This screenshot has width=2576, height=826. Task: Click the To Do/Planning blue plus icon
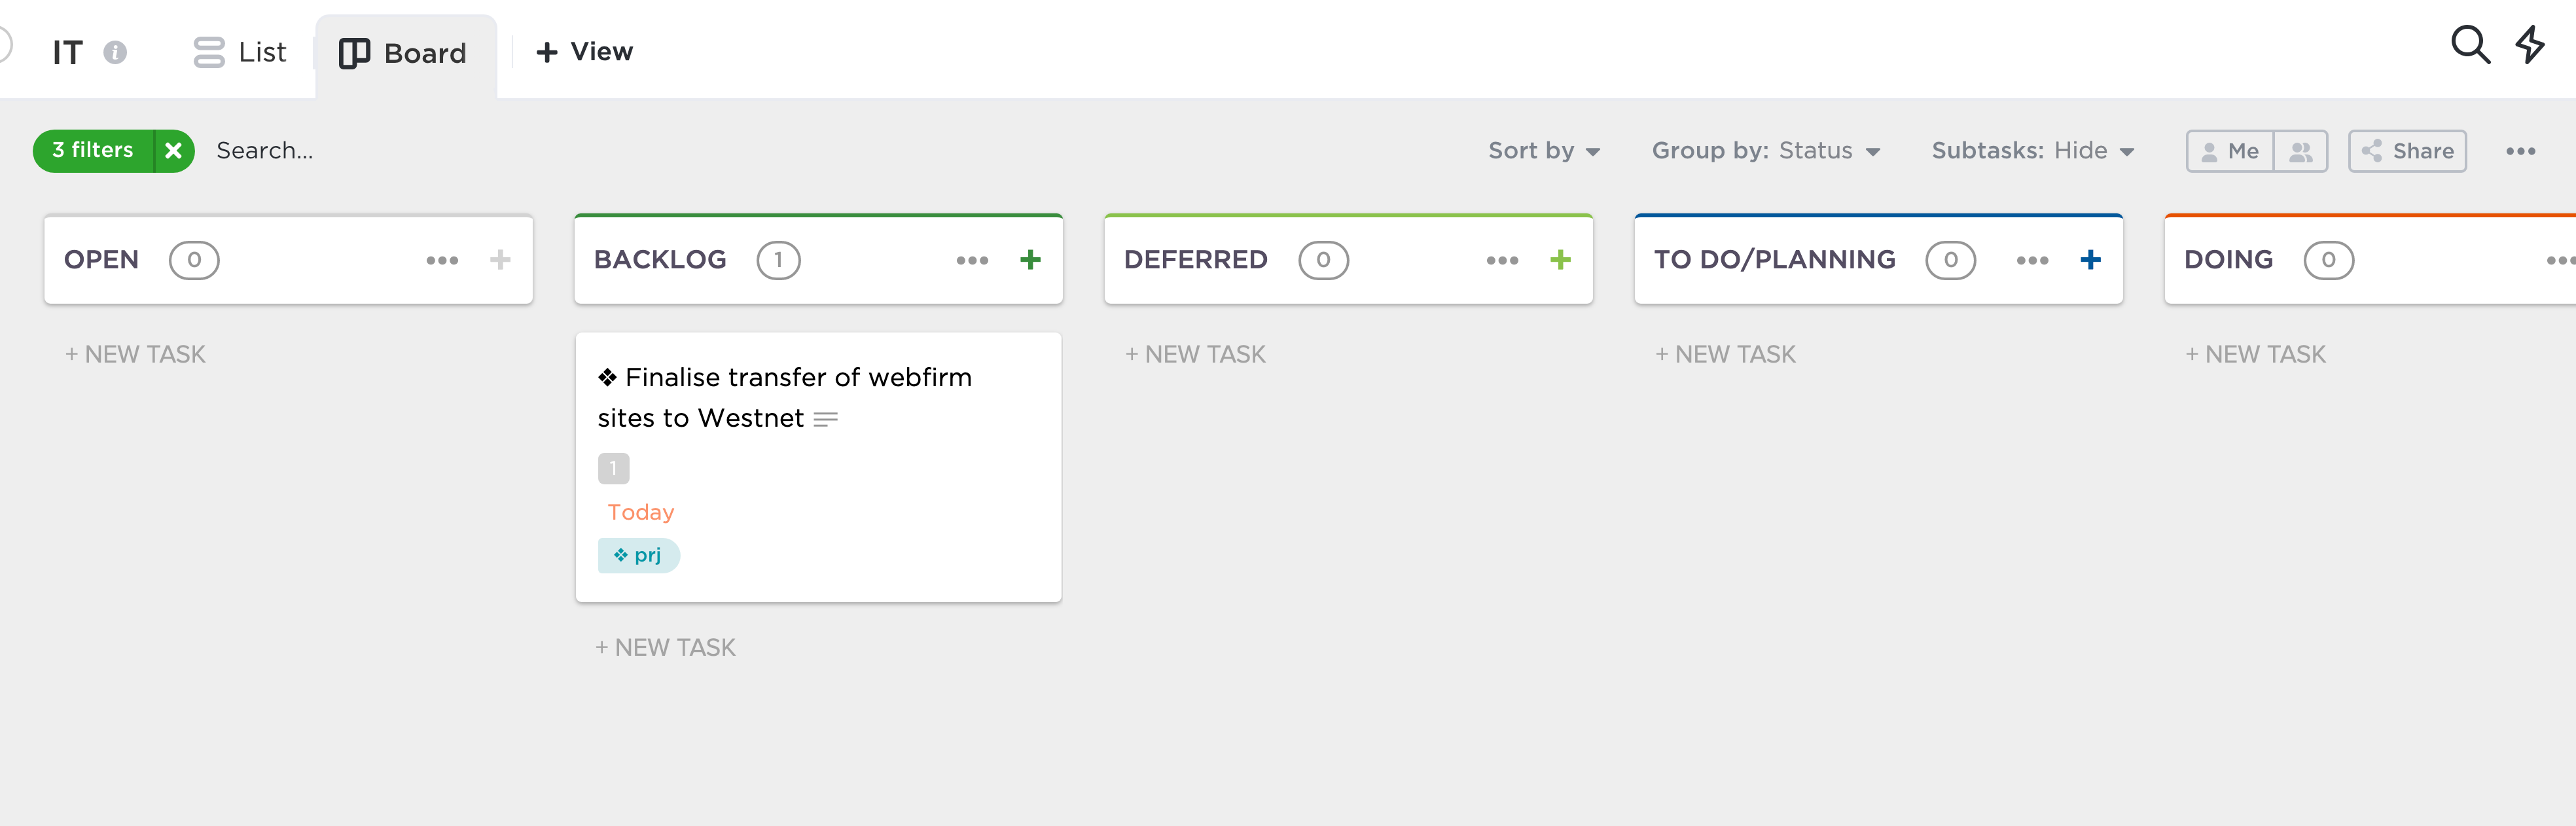point(2090,260)
